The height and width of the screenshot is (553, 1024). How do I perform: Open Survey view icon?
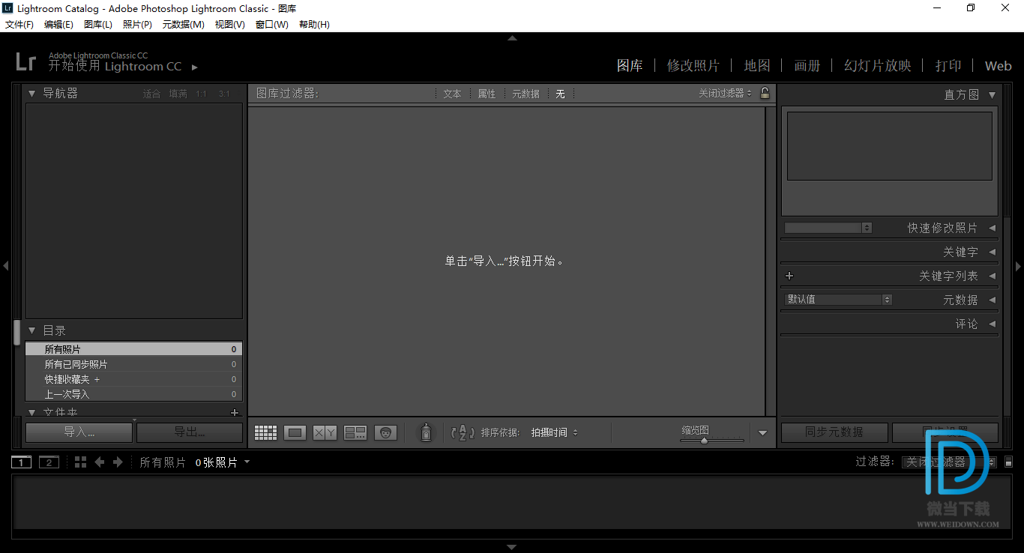tap(355, 432)
